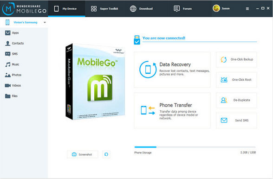Open the hamburger menu icon
Screen dimensions: 273x179
247,9
